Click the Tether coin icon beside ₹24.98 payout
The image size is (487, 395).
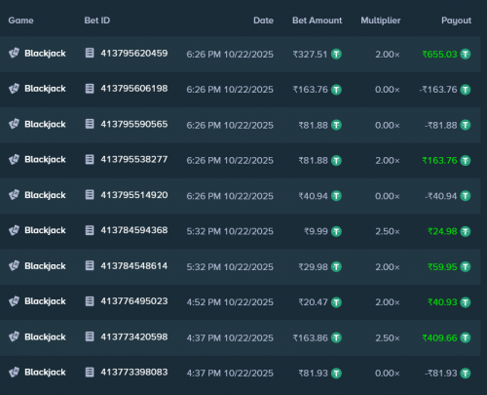pyautogui.click(x=466, y=231)
